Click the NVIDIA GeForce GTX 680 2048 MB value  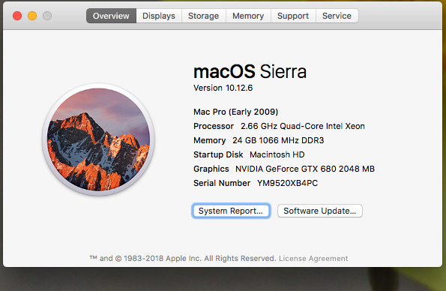(x=305, y=169)
